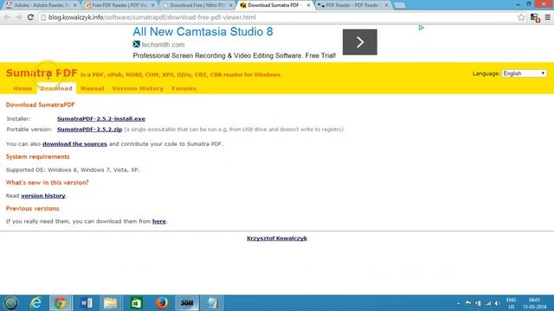Open the Forums menu item
This screenshot has width=554, height=311.
[184, 88]
